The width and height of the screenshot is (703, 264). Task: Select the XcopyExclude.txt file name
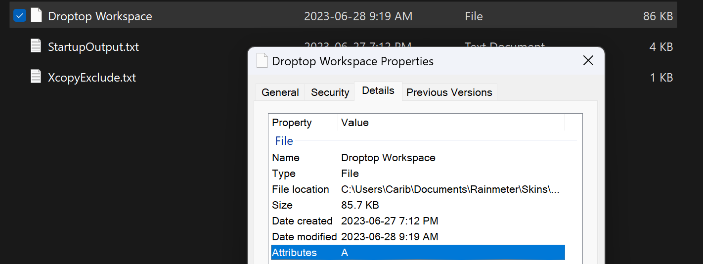click(92, 78)
